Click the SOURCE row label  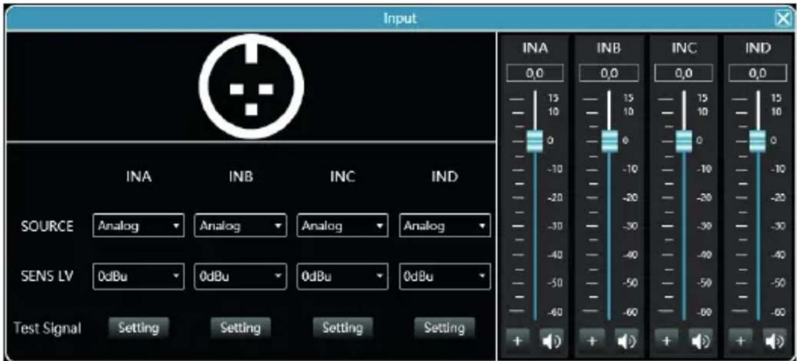[47, 226]
